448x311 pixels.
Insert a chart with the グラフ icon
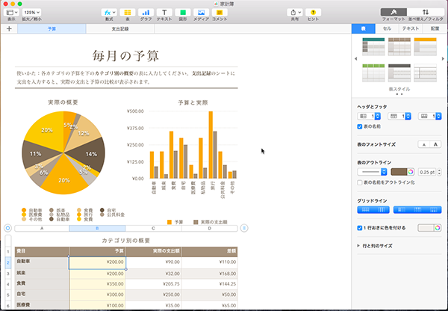point(146,12)
